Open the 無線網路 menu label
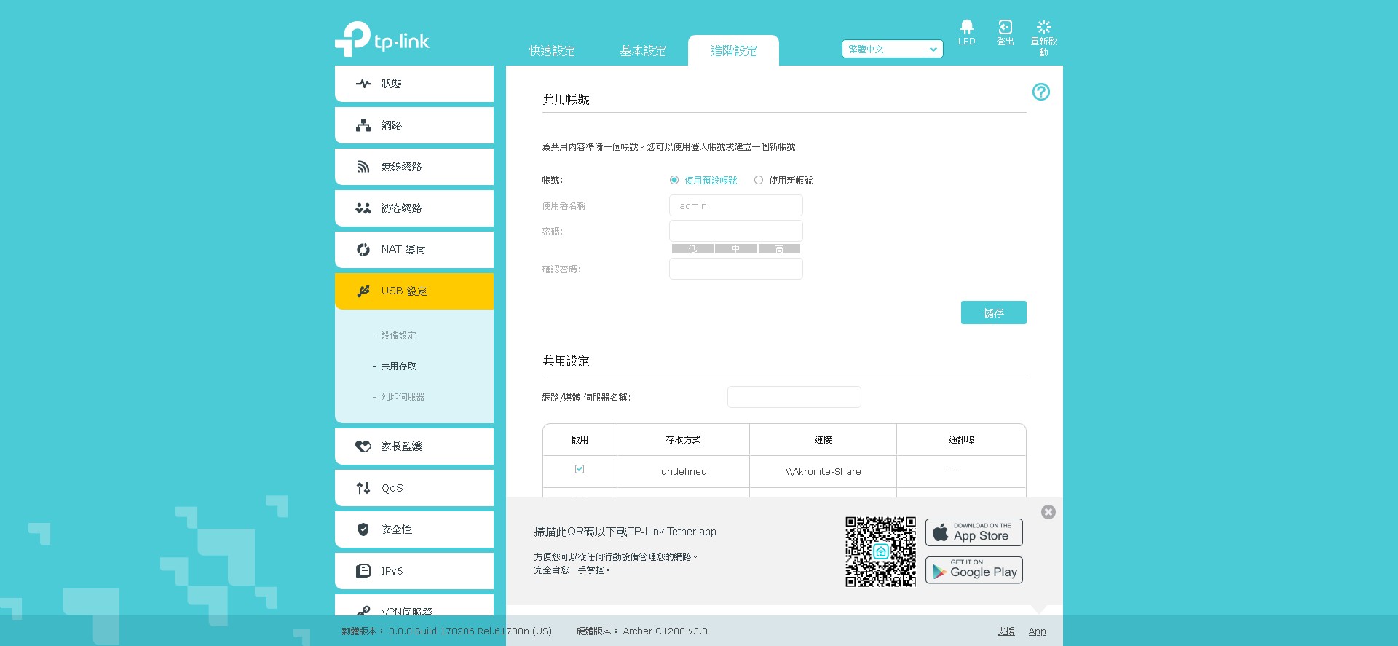 [401, 167]
